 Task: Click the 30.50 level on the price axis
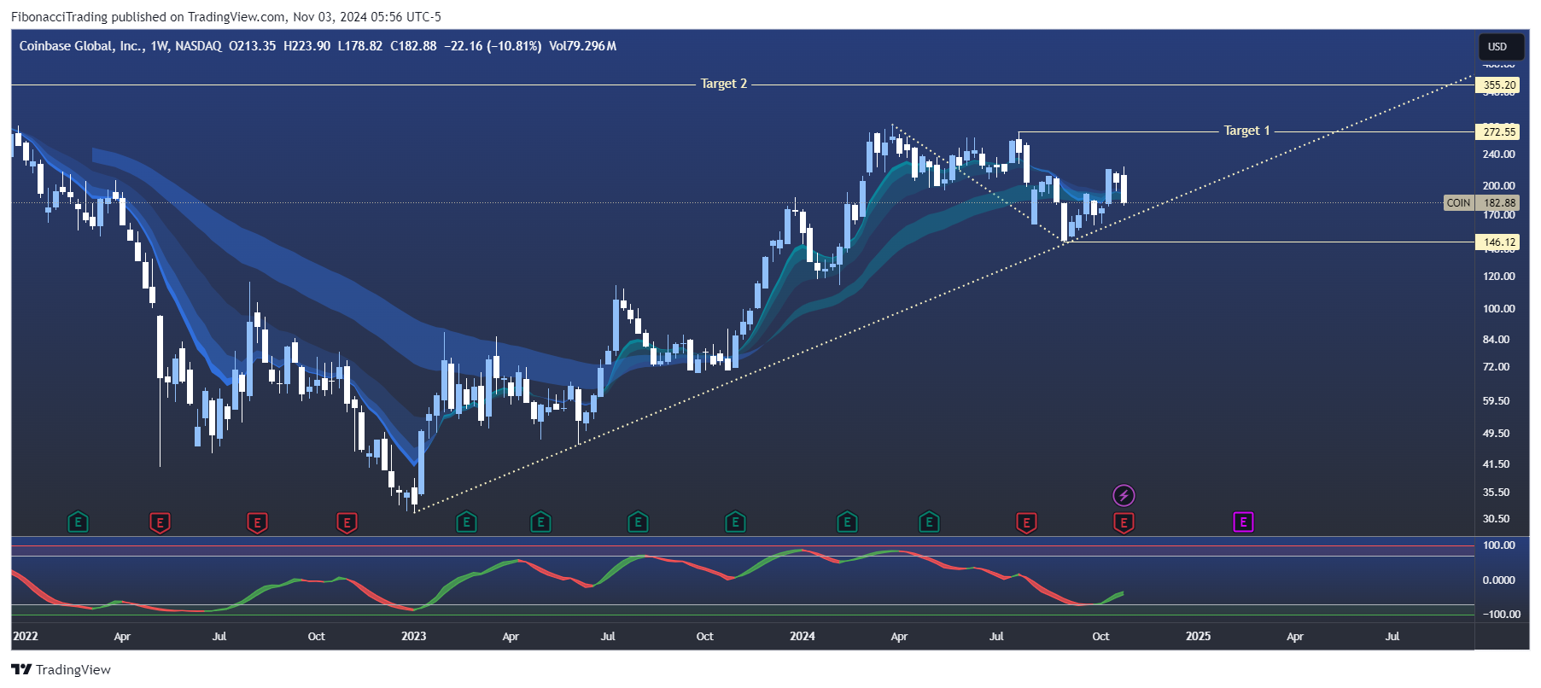pos(1496,519)
